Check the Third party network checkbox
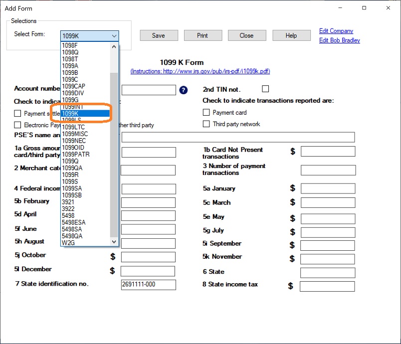The height and width of the screenshot is (344, 401). pyautogui.click(x=206, y=124)
